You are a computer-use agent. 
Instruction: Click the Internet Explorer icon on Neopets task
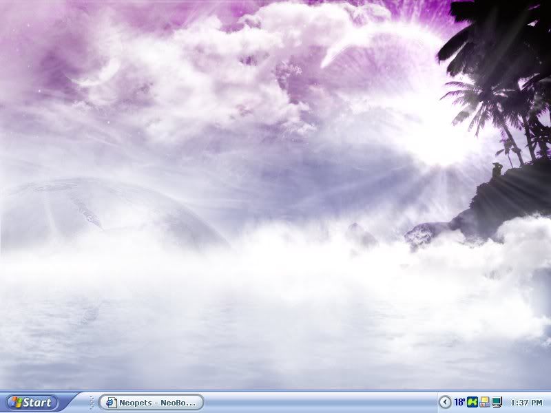tap(110, 403)
